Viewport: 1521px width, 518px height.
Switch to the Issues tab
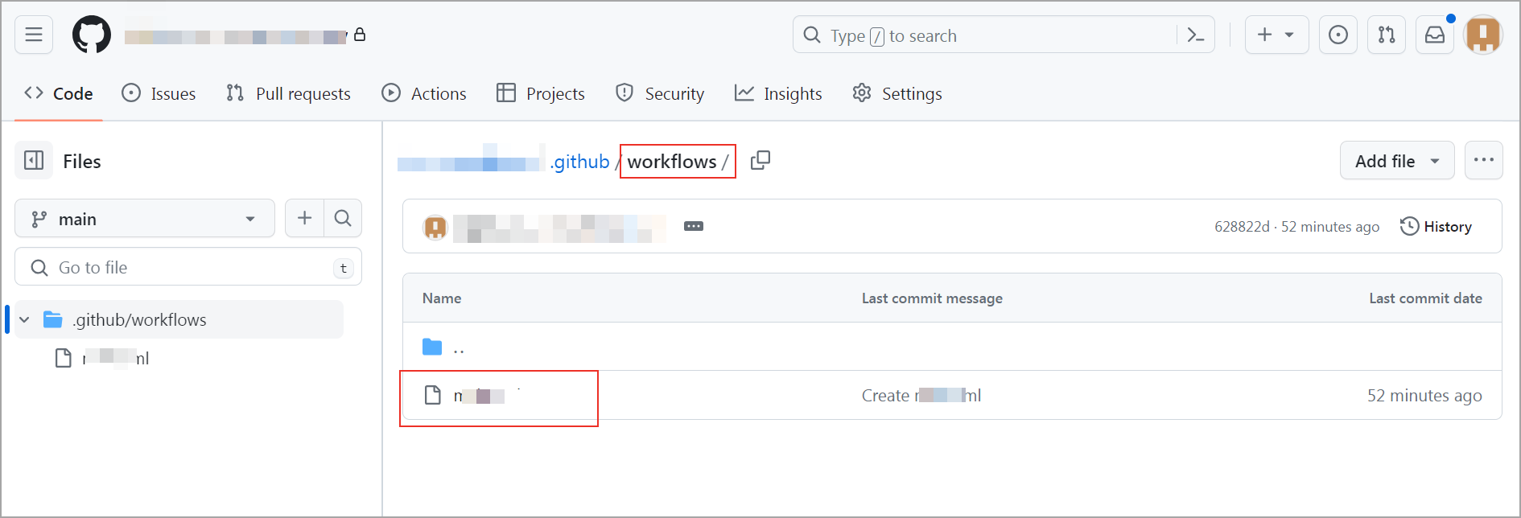pos(159,93)
